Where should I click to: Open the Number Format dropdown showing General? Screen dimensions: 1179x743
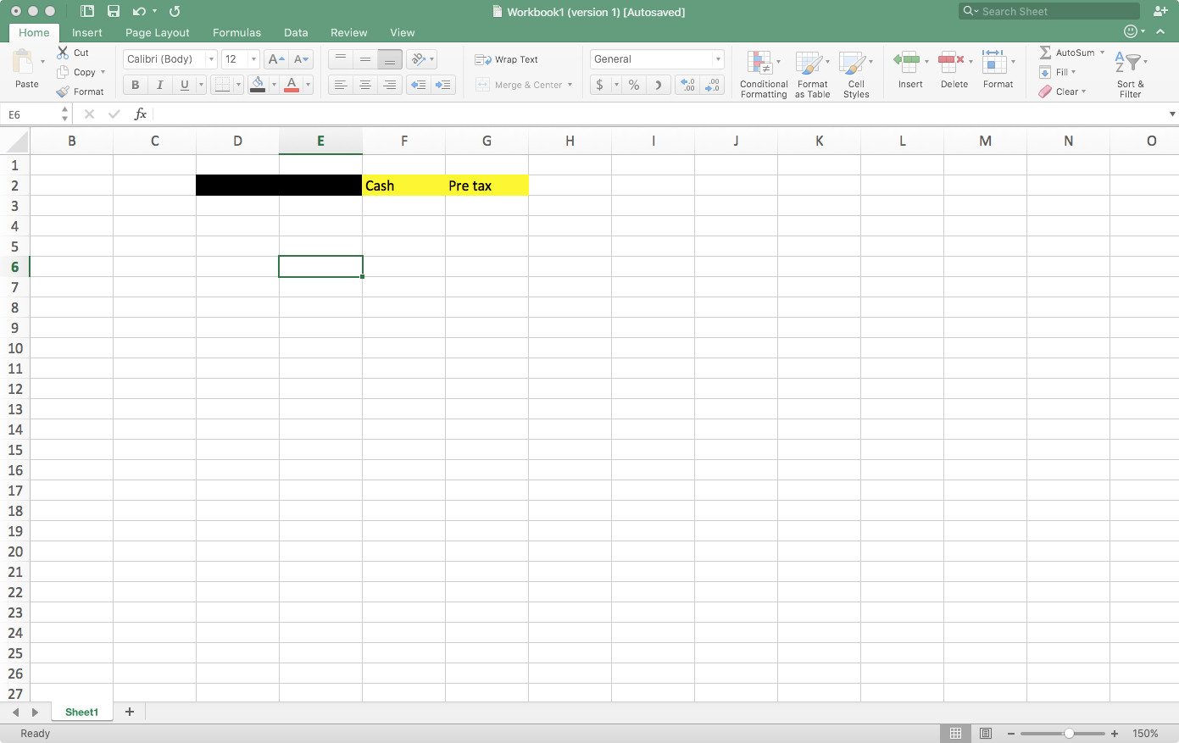point(717,58)
